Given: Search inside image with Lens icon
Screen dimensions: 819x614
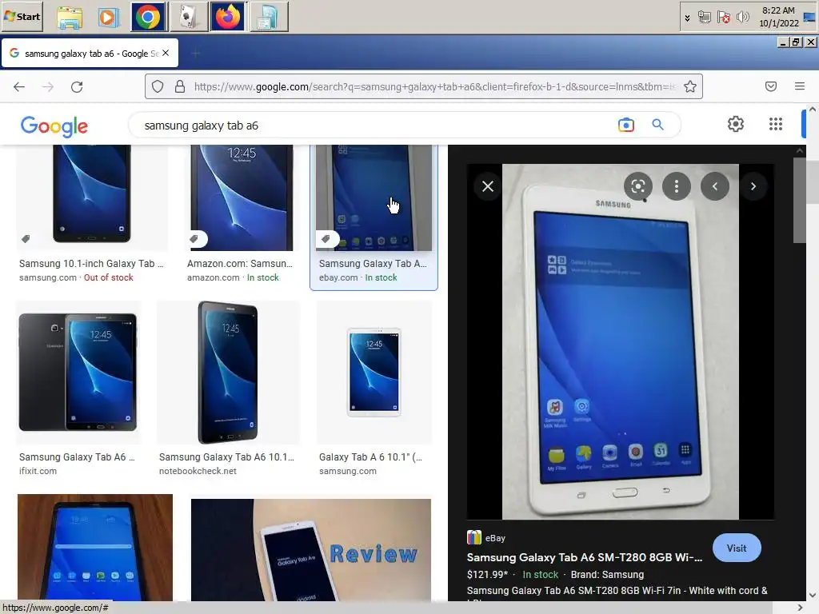Looking at the screenshot, I should 637,186.
